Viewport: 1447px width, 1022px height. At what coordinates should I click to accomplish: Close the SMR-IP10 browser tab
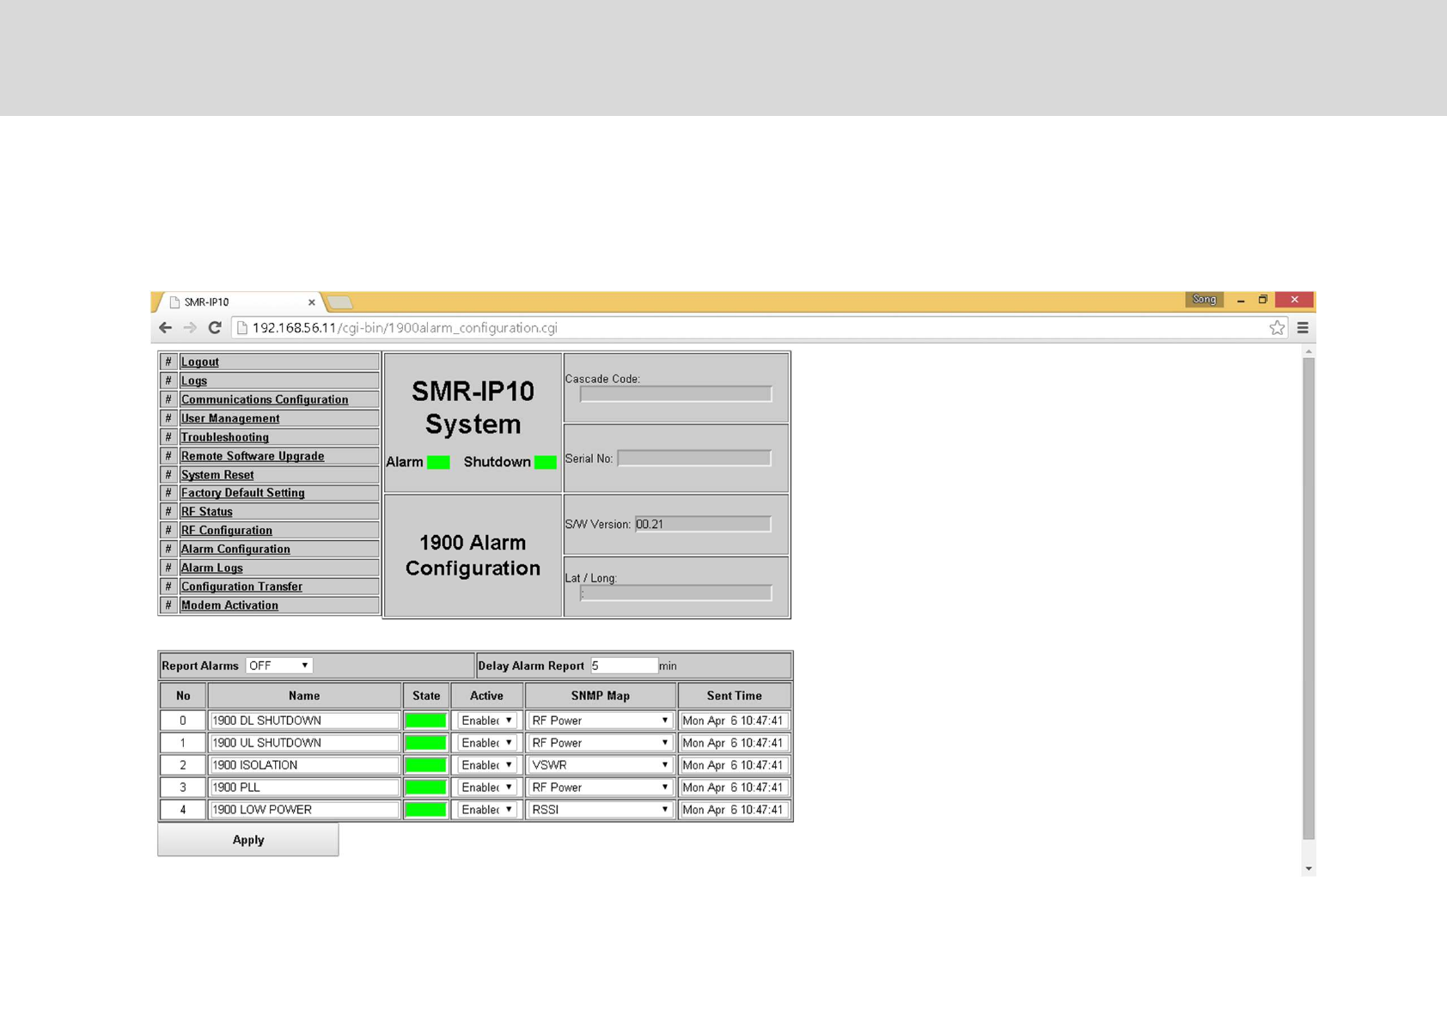[x=311, y=302]
